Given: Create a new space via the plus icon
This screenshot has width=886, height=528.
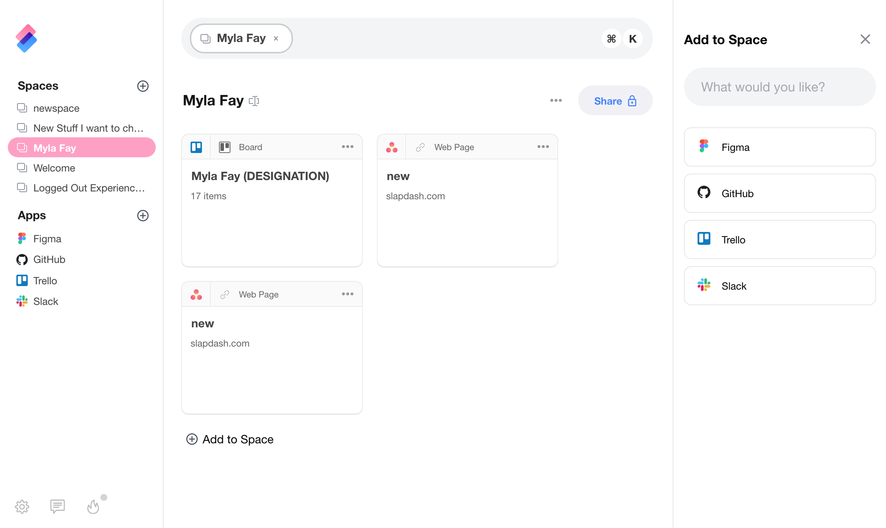Looking at the screenshot, I should pyautogui.click(x=143, y=86).
